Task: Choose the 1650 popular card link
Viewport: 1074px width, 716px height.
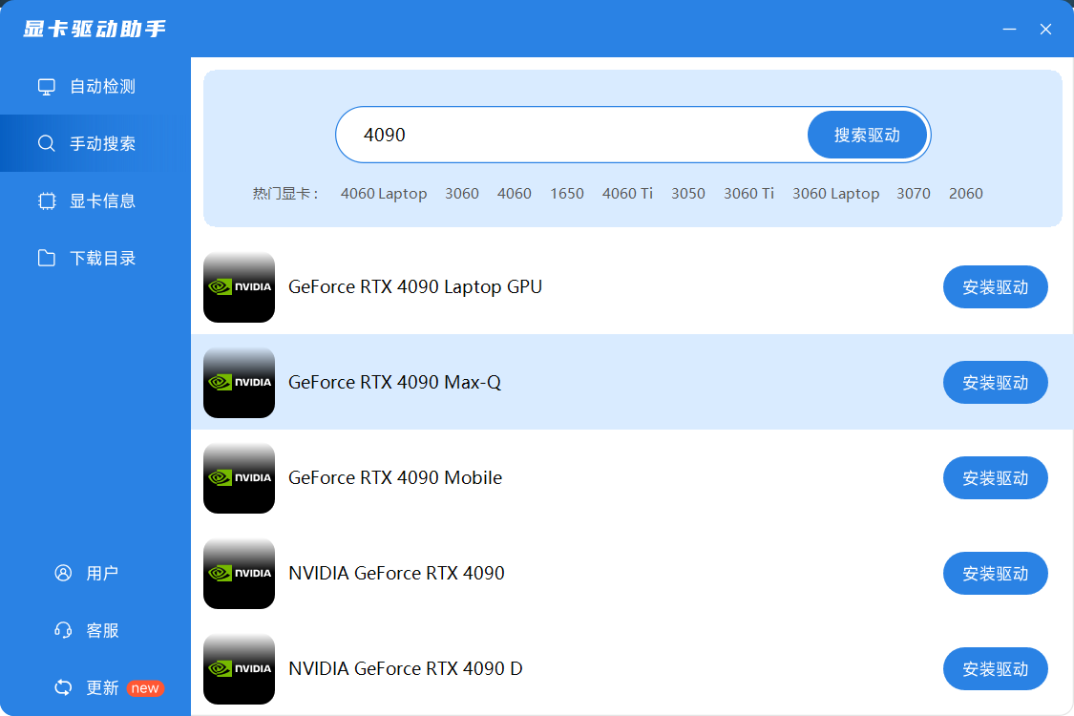Action: click(566, 194)
